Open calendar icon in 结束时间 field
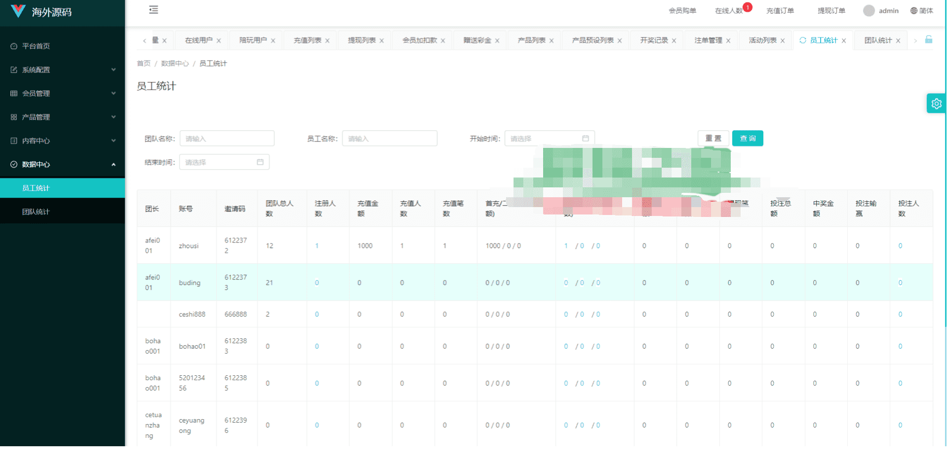 pos(260,162)
